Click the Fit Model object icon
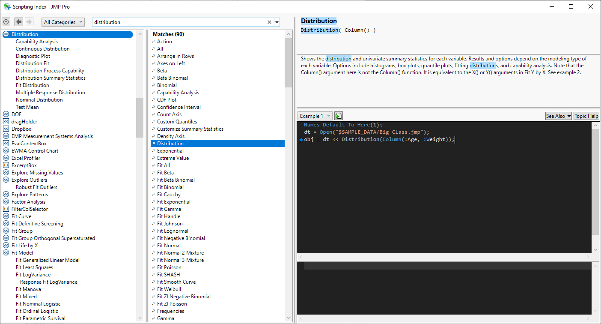The width and height of the screenshot is (601, 324). click(6, 253)
